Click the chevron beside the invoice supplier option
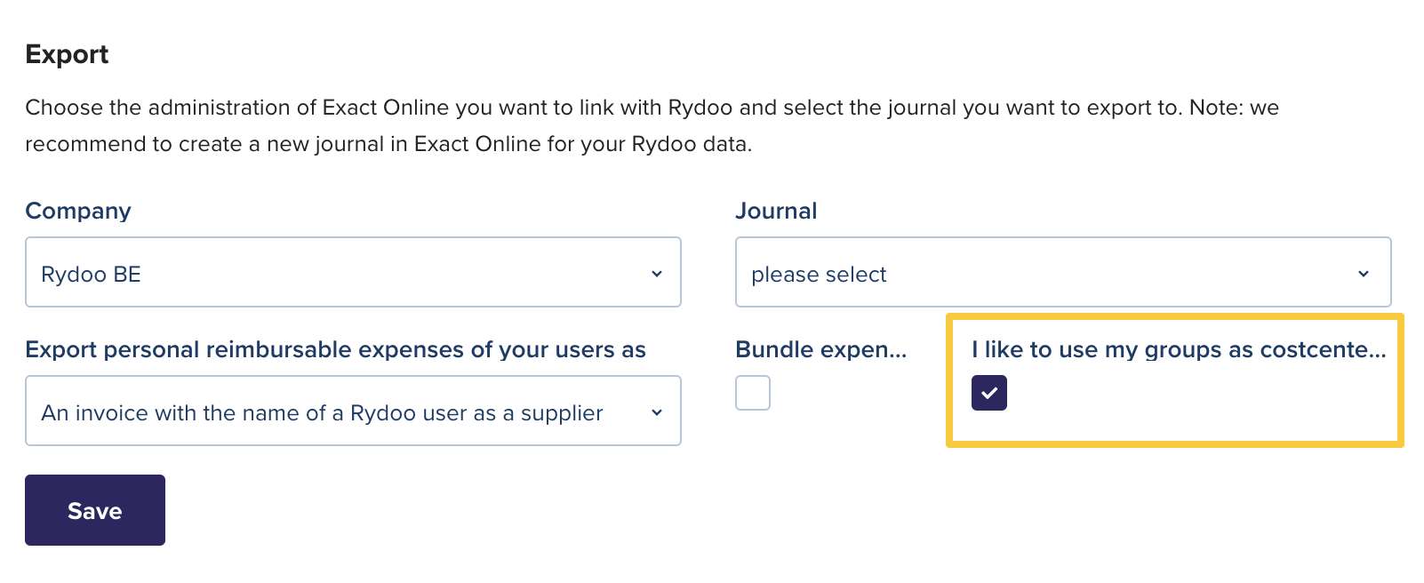Screen dimensions: 1424x583 (x=657, y=412)
